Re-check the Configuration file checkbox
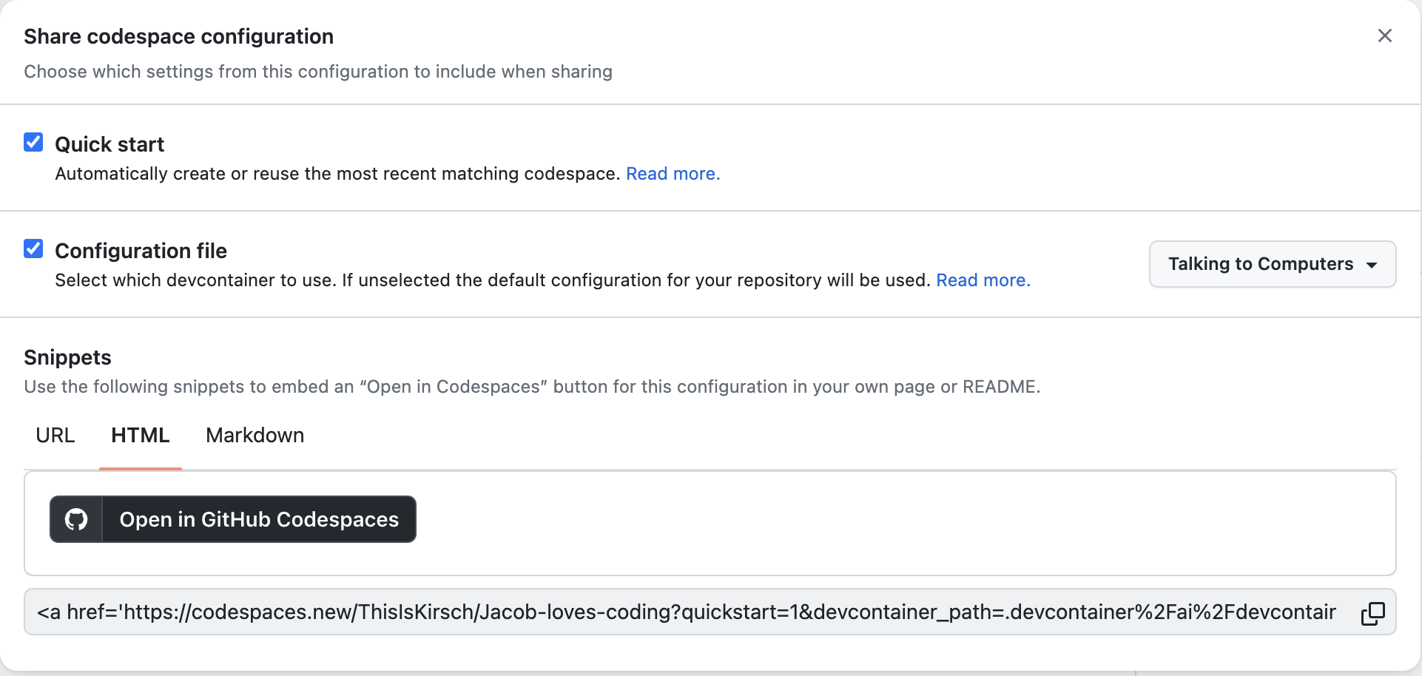The image size is (1422, 676). [x=33, y=249]
